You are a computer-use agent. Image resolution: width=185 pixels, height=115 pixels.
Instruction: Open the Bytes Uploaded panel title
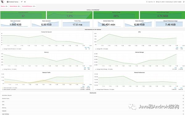[x=46, y=21]
